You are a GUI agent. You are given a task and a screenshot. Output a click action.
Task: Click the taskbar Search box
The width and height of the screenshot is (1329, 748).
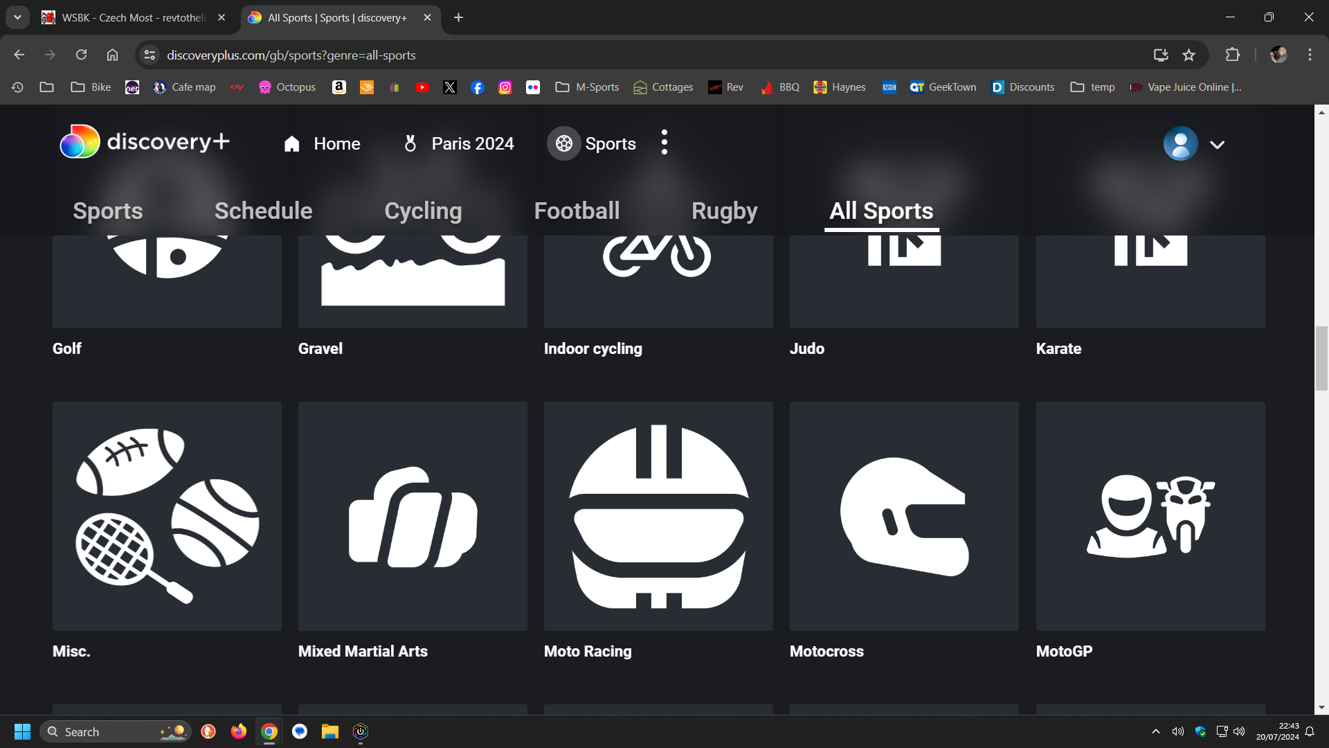pos(115,731)
